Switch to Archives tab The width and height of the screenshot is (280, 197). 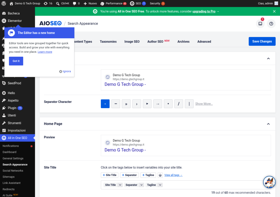(x=183, y=42)
